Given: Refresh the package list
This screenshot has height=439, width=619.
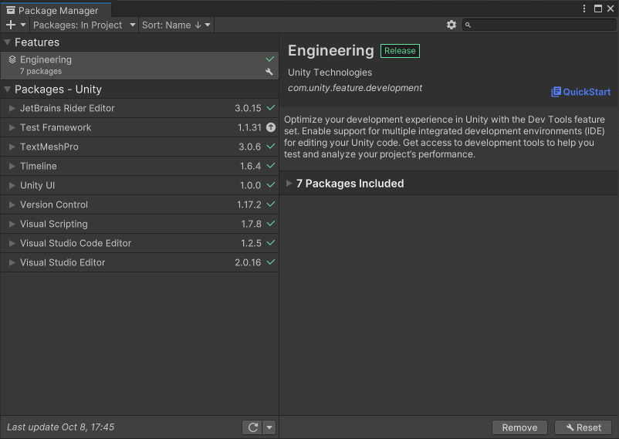Looking at the screenshot, I should [x=253, y=427].
